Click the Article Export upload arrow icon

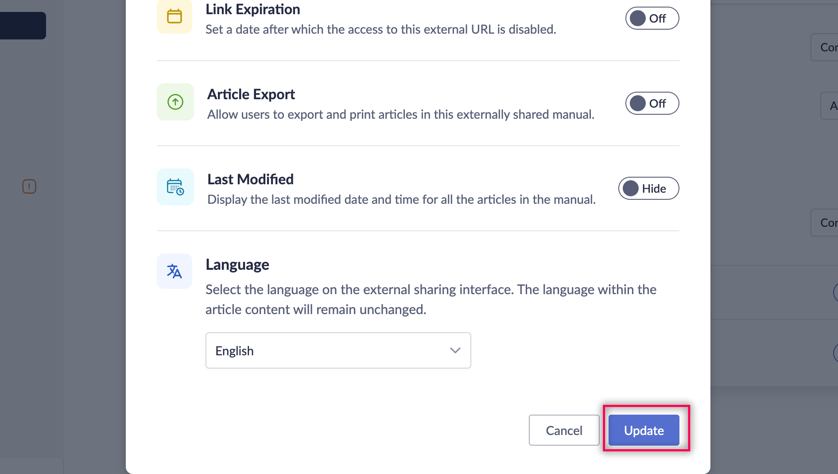[x=175, y=102]
